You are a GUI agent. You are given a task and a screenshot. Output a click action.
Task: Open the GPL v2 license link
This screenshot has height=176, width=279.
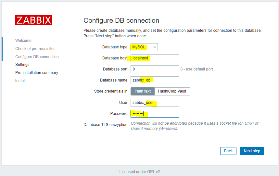(x=154, y=172)
